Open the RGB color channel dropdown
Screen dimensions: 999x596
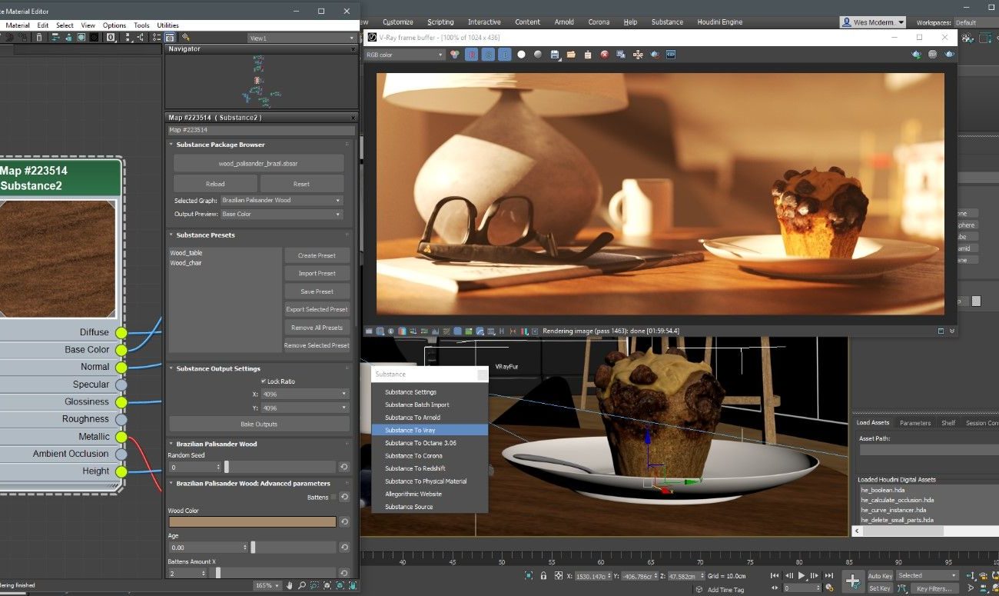pyautogui.click(x=404, y=55)
